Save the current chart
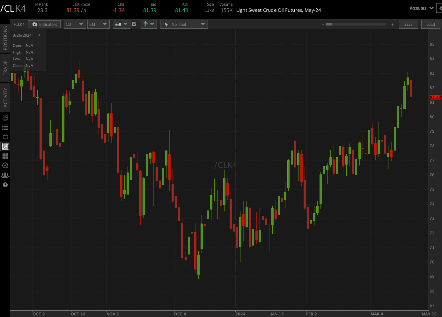Screen dimensions: 442x317 point(408,24)
